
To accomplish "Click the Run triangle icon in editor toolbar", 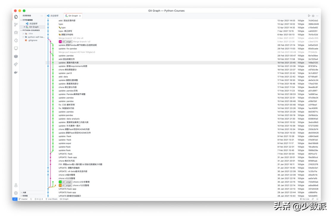I will click(309, 16).
